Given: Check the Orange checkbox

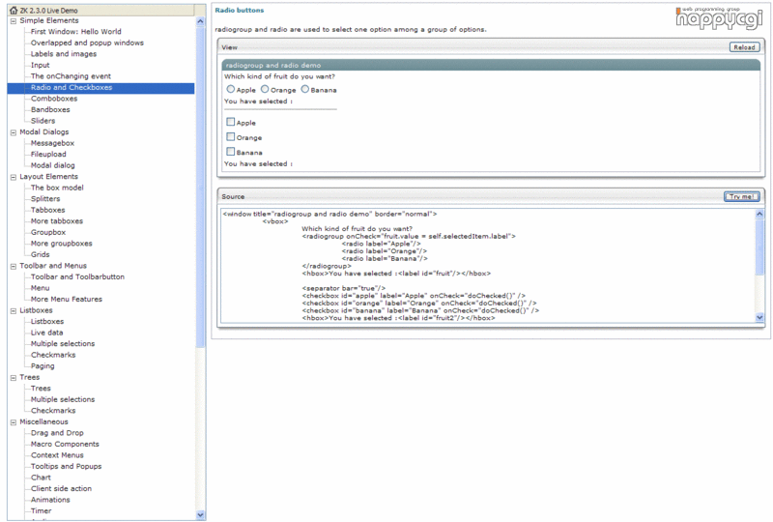Looking at the screenshot, I should (230, 136).
